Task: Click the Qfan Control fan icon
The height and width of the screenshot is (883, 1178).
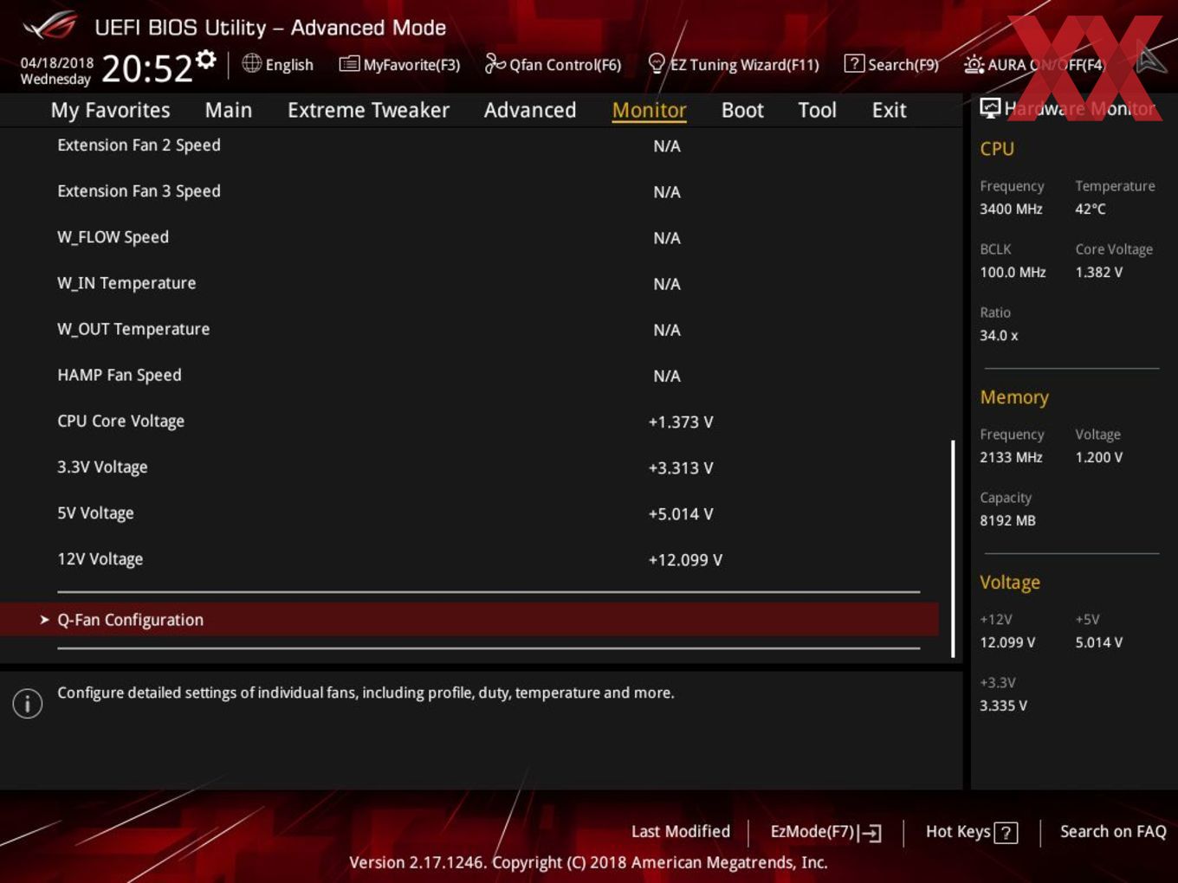Action: coord(495,63)
